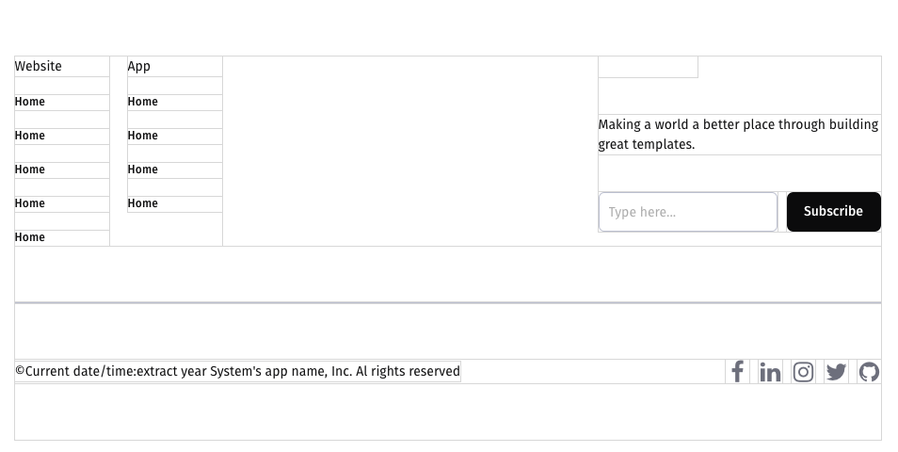This screenshot has height=452, width=898.
Task: Click the Subscribe button
Action: click(x=833, y=212)
